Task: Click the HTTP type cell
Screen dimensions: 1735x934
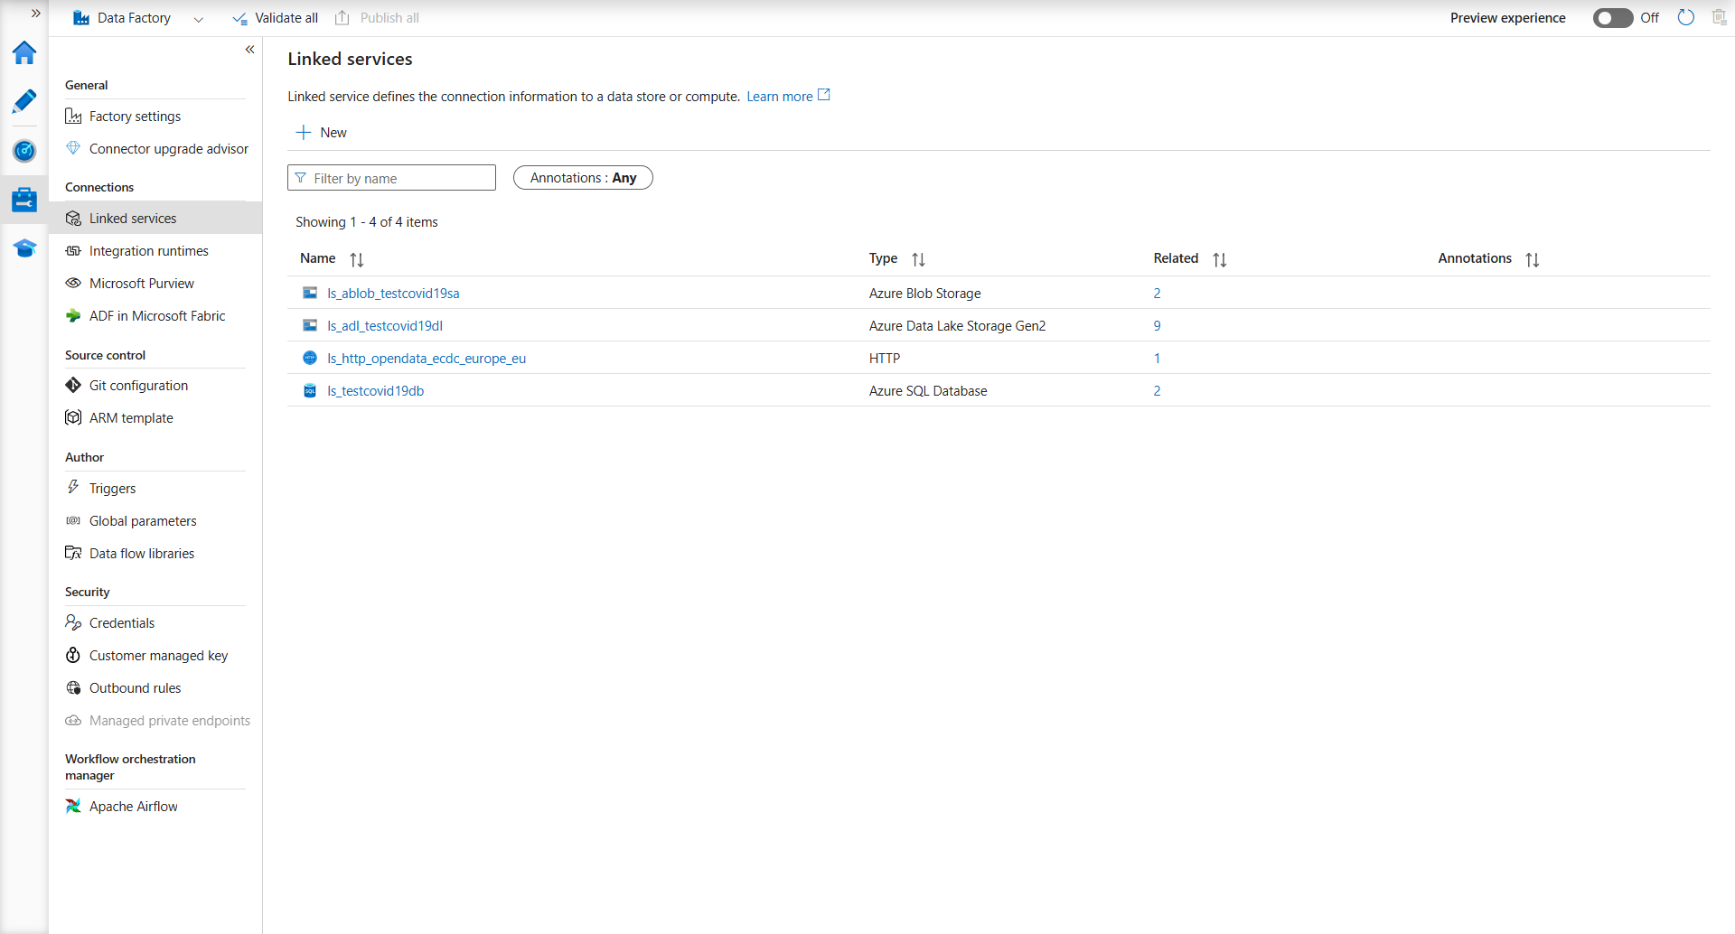Action: pos(885,359)
